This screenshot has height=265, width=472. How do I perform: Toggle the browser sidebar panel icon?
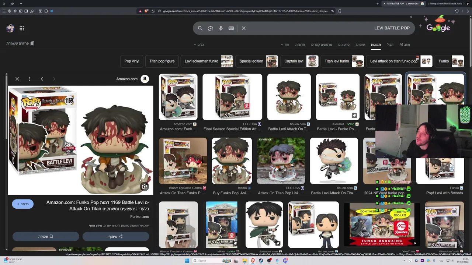26,11
